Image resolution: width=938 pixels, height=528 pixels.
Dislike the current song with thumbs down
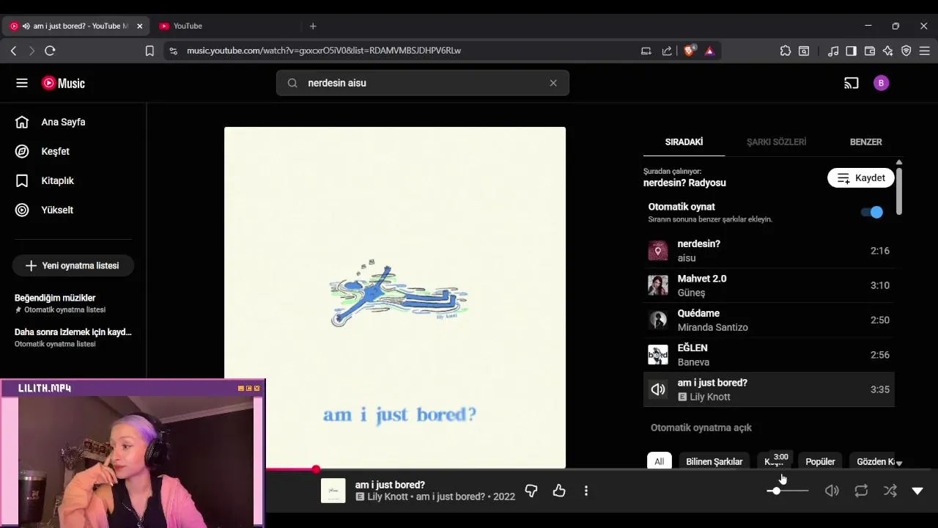point(531,491)
